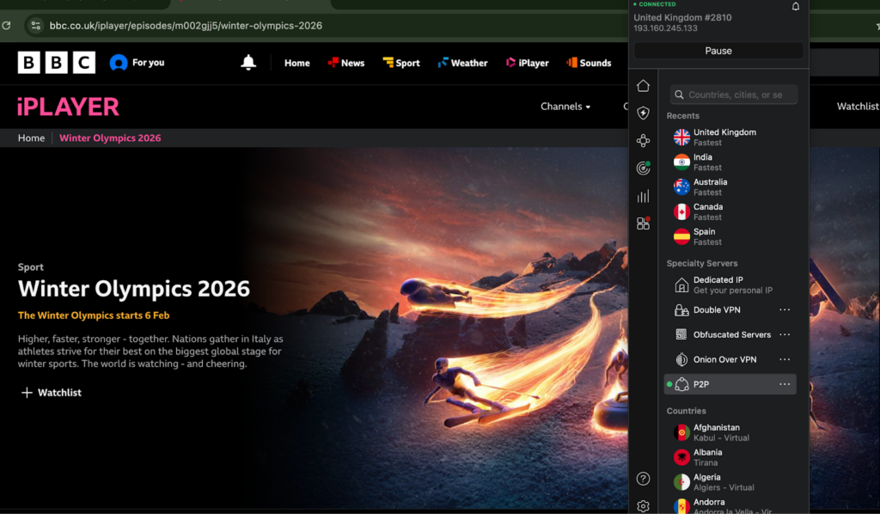This screenshot has width=880, height=514.
Task: Open Watchlist in iPlayer header
Action: coord(858,107)
